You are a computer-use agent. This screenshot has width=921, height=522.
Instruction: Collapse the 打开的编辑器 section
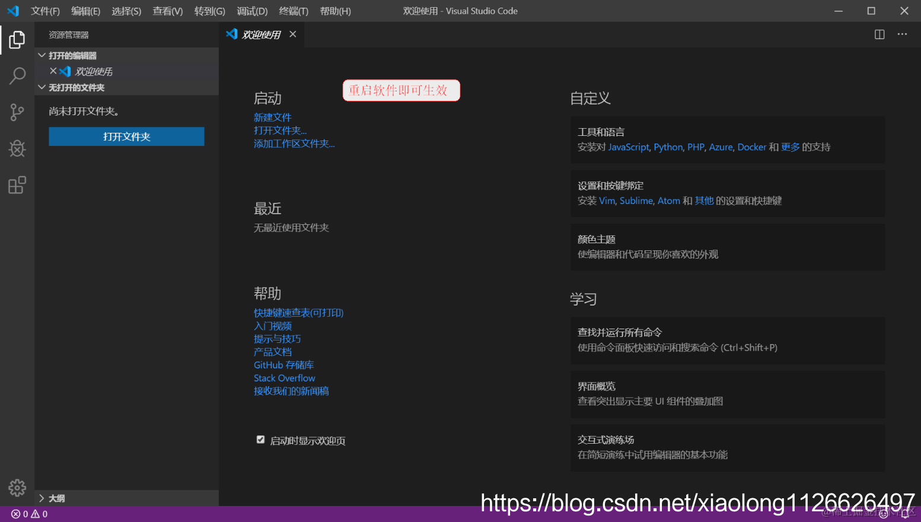(126, 55)
